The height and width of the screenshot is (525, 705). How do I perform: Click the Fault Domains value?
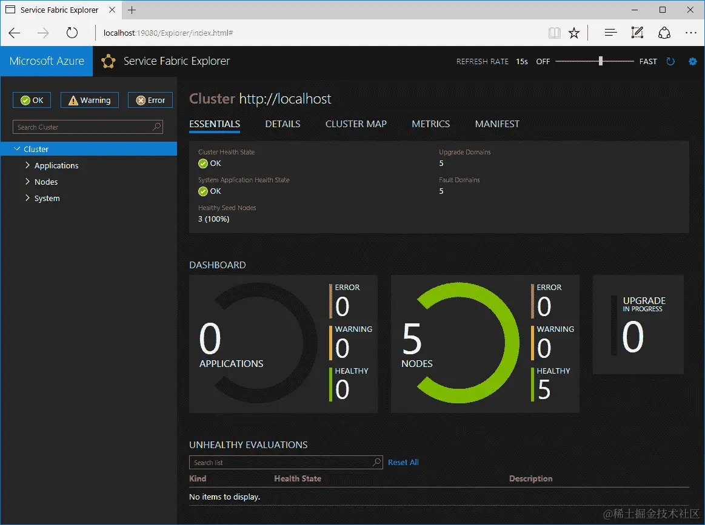pos(441,191)
